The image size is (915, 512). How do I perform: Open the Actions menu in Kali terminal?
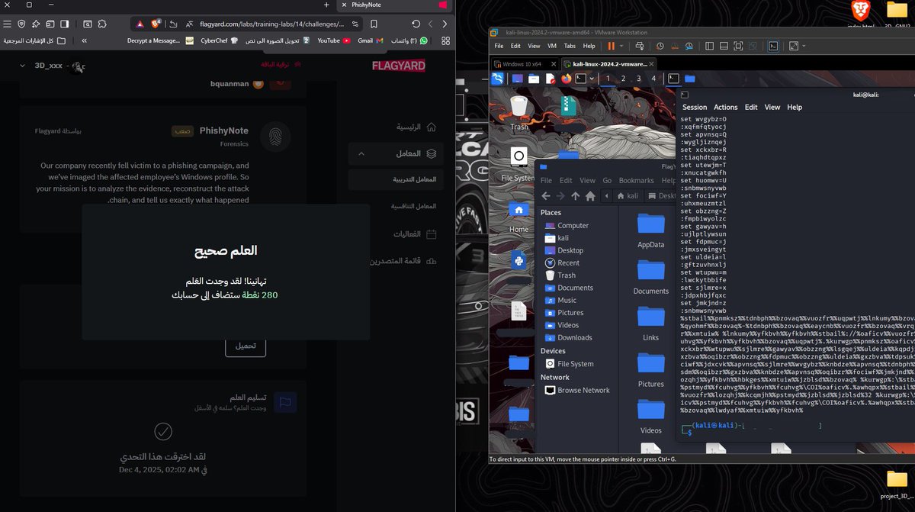click(x=725, y=107)
